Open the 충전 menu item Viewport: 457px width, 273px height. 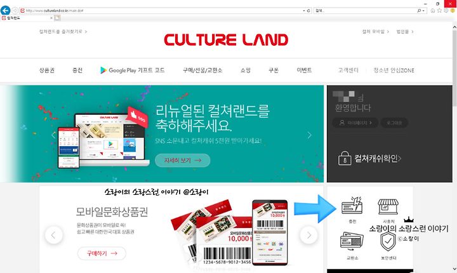[x=77, y=70]
